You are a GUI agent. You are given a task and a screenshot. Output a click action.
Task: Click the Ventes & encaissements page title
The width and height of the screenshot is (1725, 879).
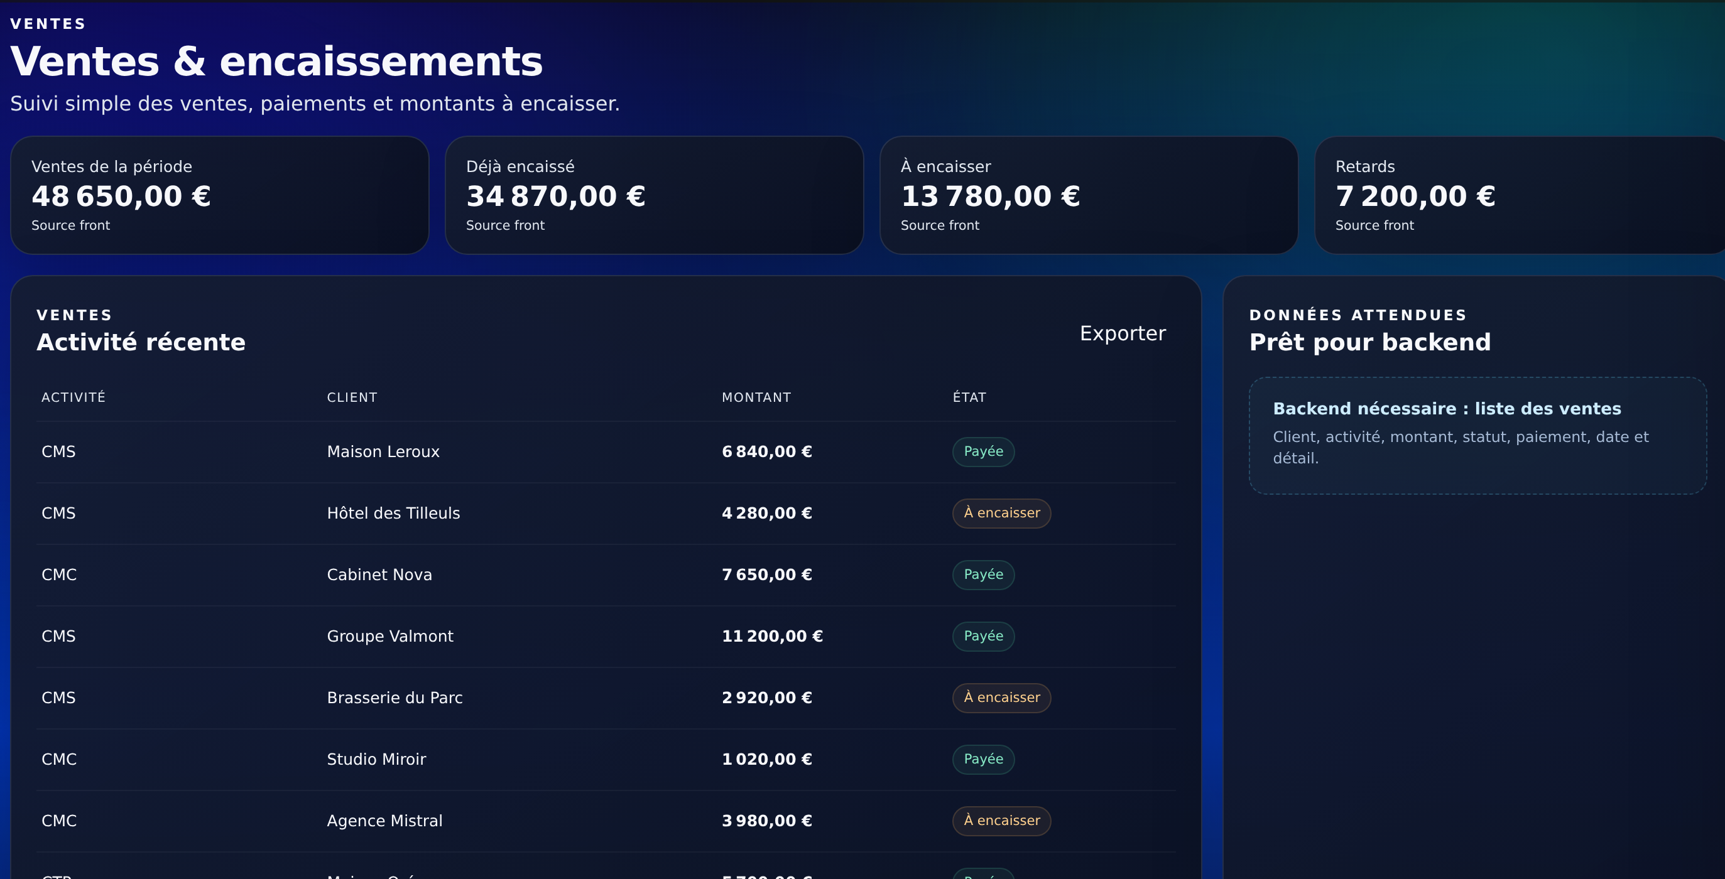[276, 62]
